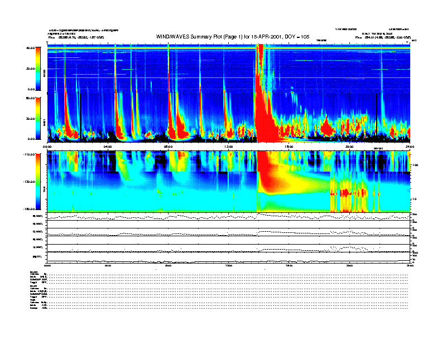442x341 pixels.
Task: Click the RAD1 intensity color bar
Action: tap(38, 118)
